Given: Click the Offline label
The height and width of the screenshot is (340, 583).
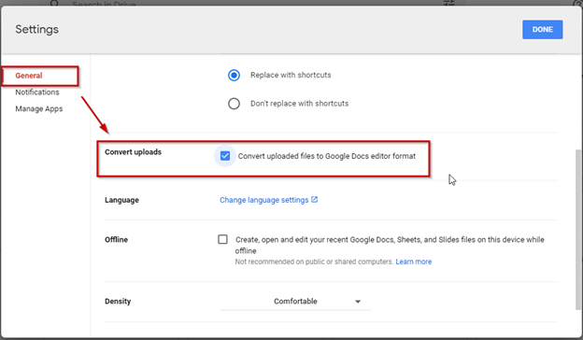Looking at the screenshot, I should (x=117, y=240).
